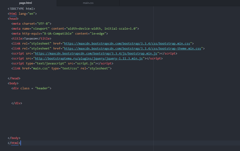
Task: Click the "ie=edge" content value
Action: point(98,34)
